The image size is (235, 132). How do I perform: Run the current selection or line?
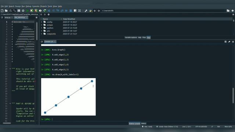[x=40, y=11]
